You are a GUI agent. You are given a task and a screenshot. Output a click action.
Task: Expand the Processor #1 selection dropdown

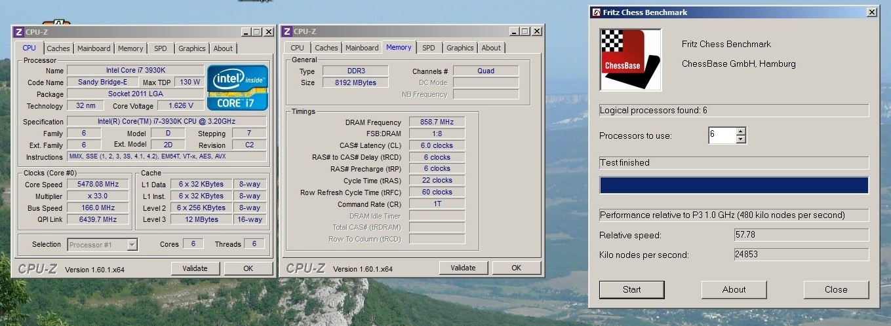(132, 245)
